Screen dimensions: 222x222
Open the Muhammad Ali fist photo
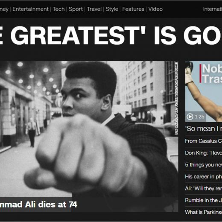(89, 129)
